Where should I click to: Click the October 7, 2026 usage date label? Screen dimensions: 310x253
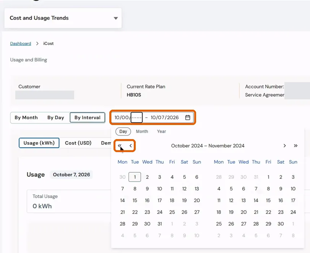71,175
